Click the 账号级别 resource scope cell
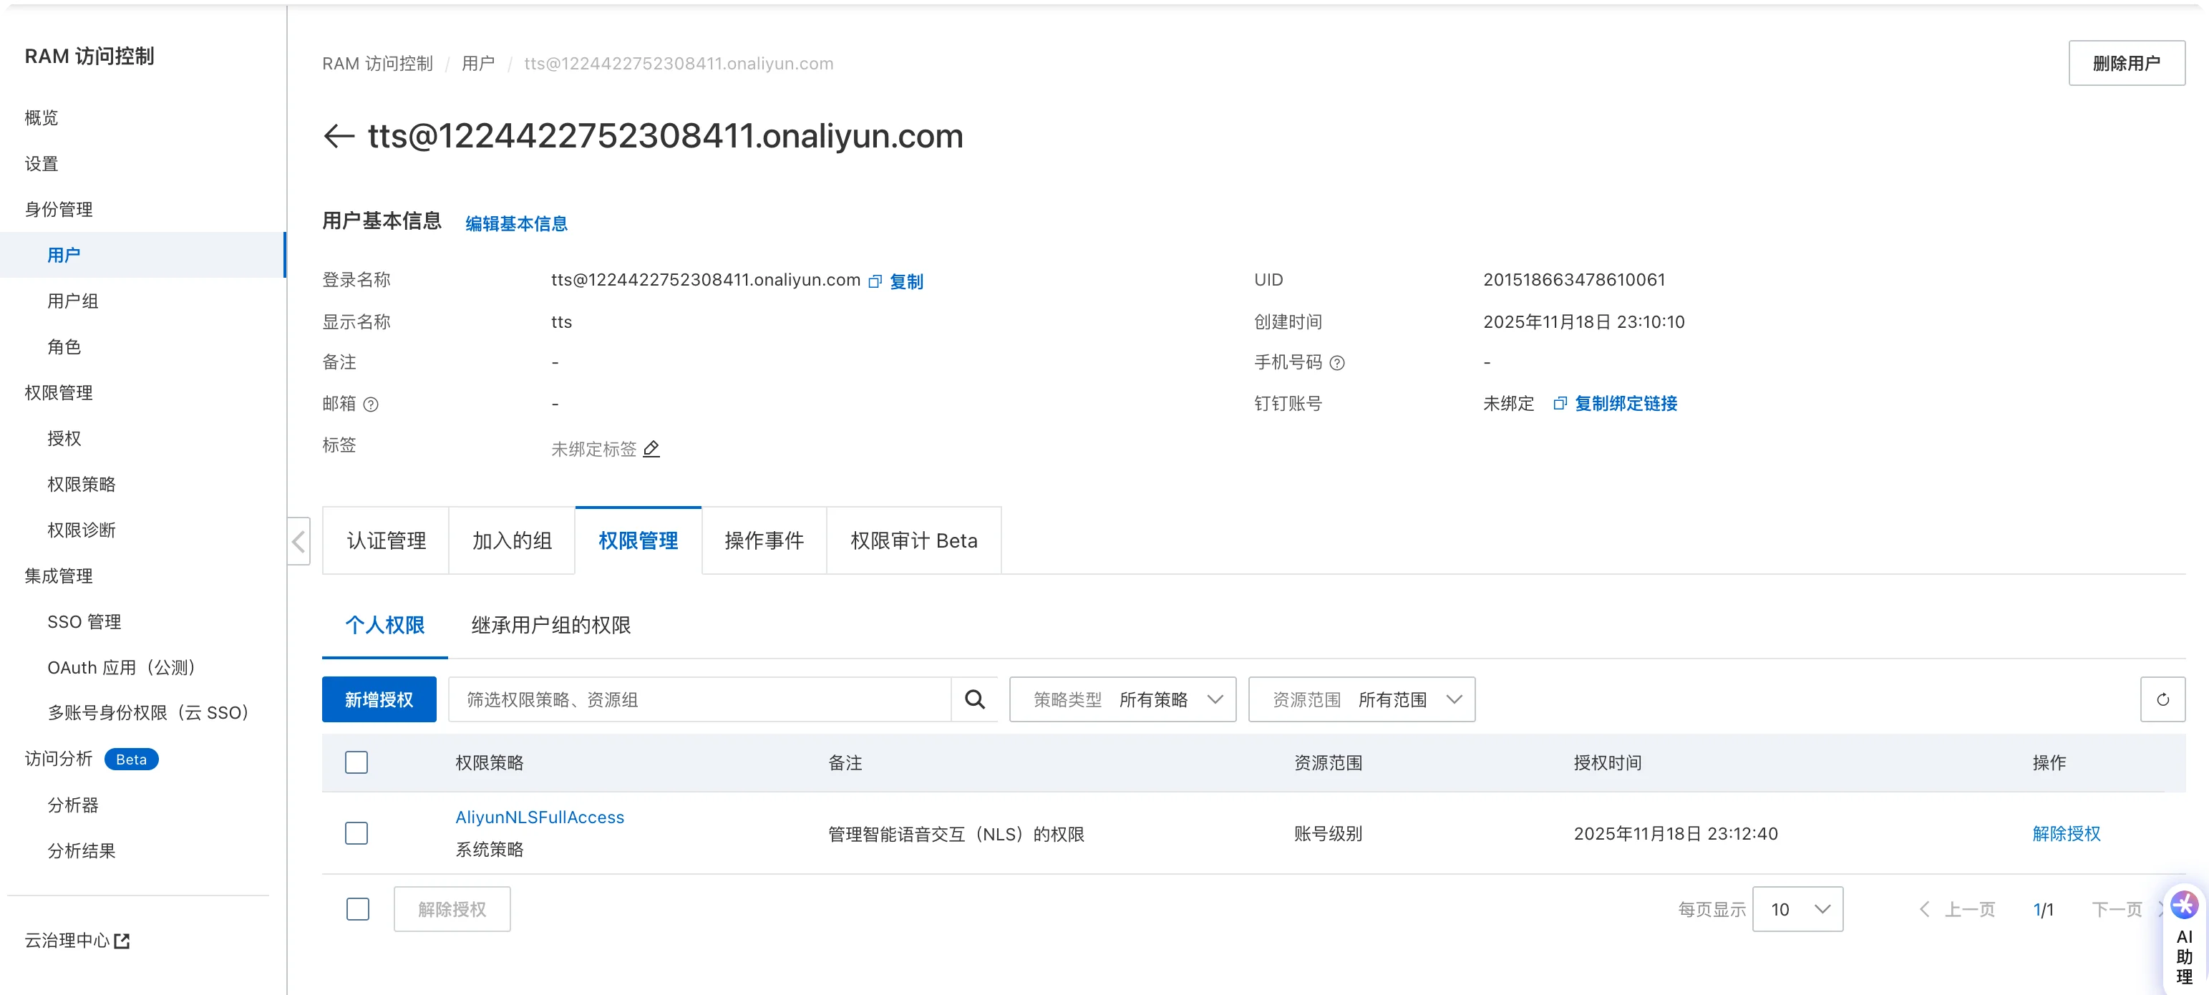Viewport: 2209px width, 995px height. 1329,834
